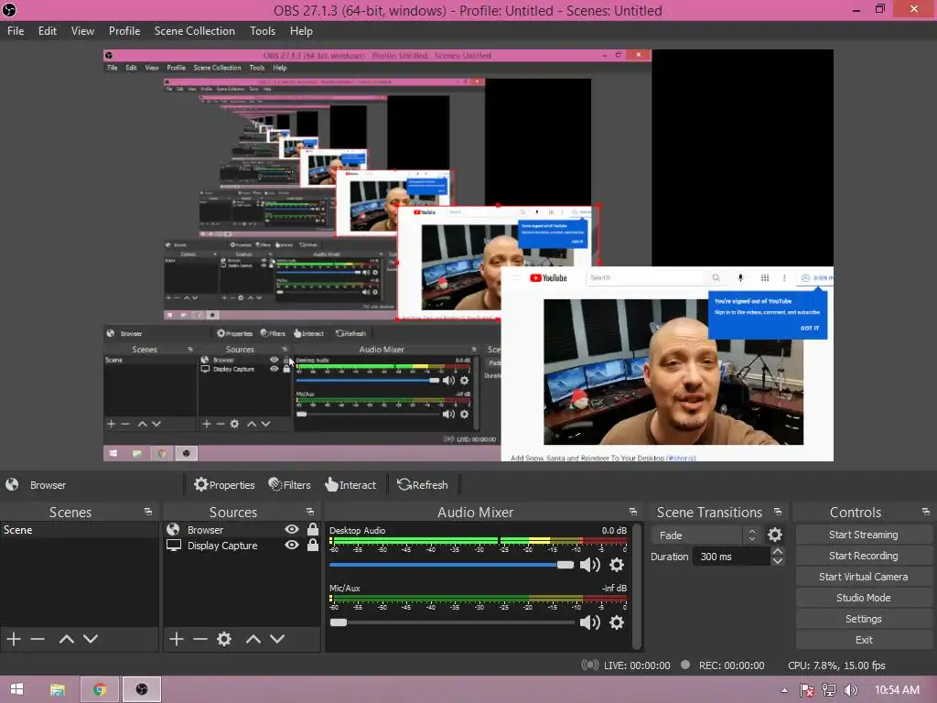Open Properties for the Browser source

[x=225, y=485]
